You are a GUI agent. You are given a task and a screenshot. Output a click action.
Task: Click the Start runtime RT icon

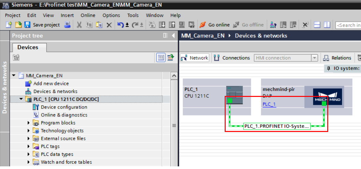[x=192, y=24]
